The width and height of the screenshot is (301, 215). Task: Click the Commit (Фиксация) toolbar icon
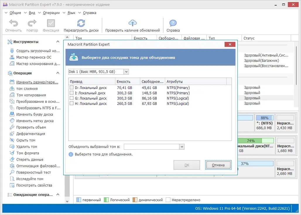pyautogui.click(x=51, y=23)
